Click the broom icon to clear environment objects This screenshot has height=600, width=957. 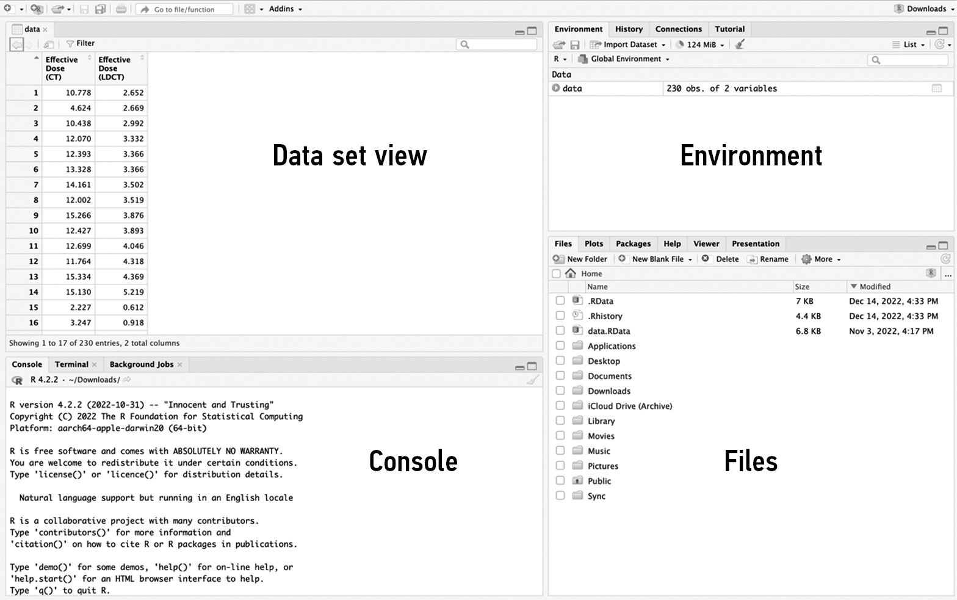pyautogui.click(x=740, y=45)
